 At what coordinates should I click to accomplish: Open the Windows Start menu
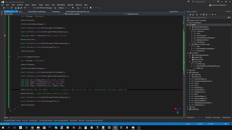(3, 127)
